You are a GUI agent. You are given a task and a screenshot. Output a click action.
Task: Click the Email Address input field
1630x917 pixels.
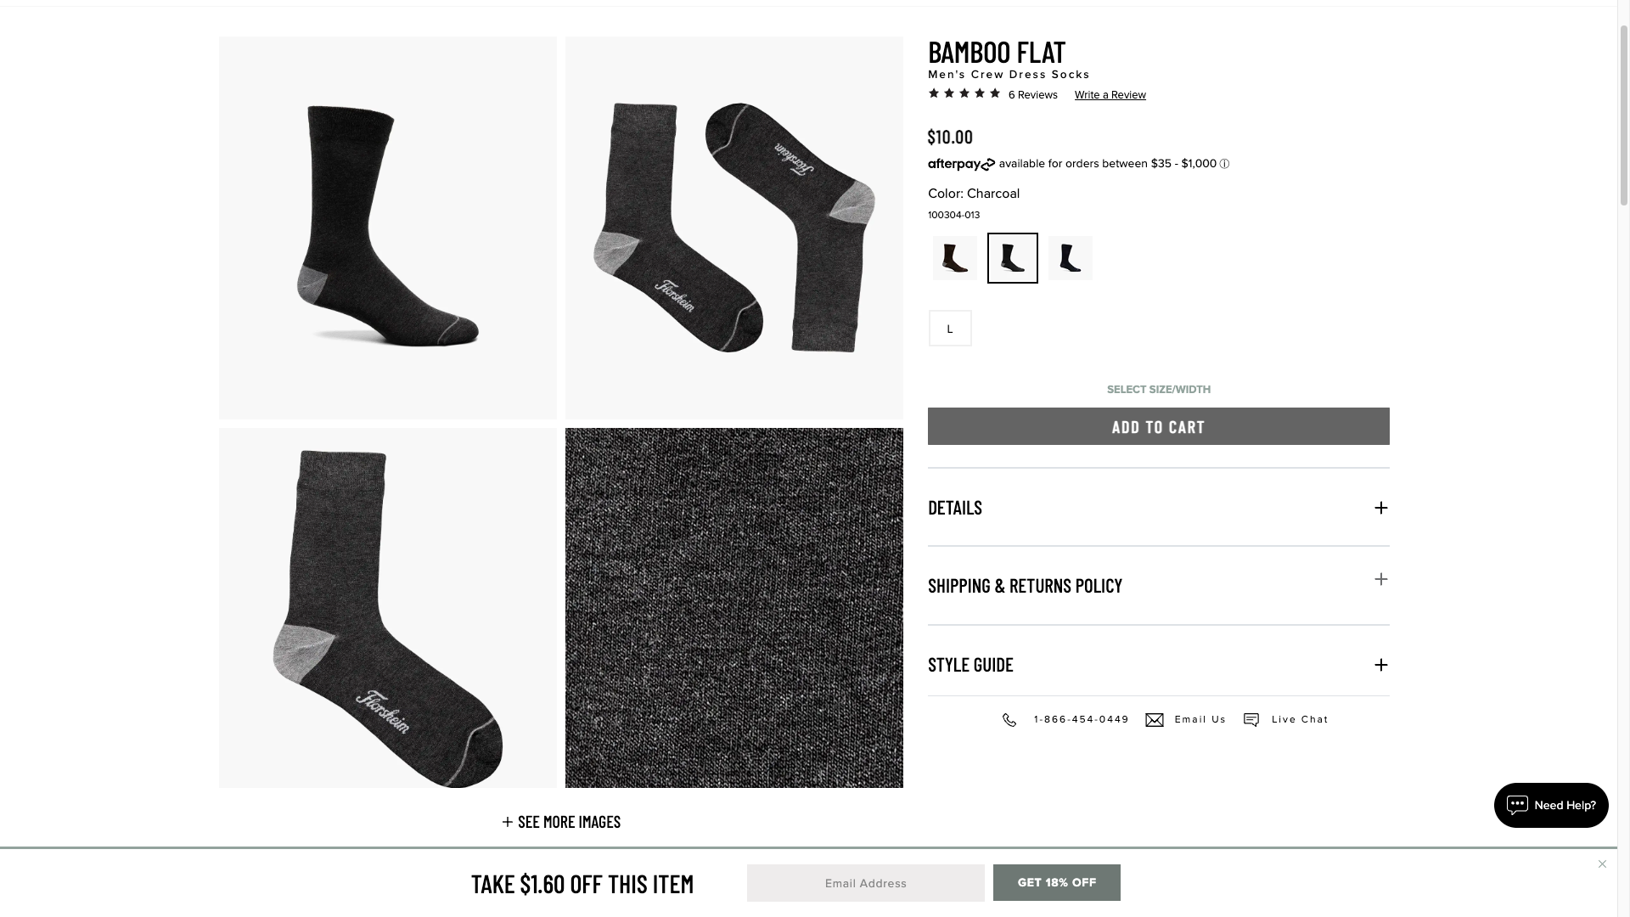(866, 883)
